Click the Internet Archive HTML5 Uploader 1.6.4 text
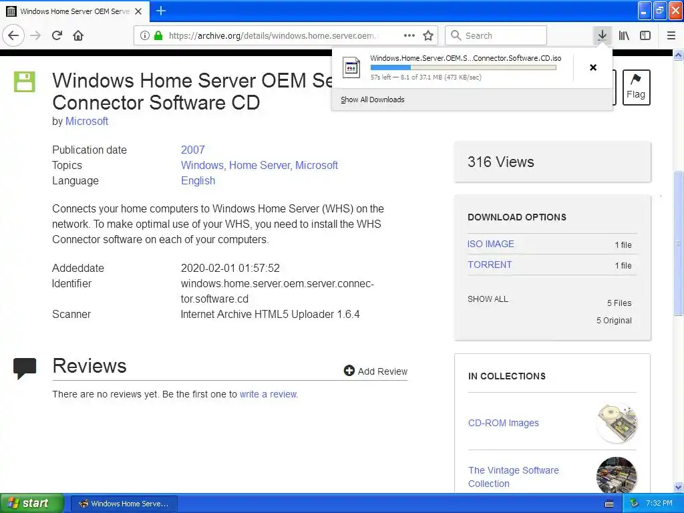The image size is (684, 513). pos(270,315)
